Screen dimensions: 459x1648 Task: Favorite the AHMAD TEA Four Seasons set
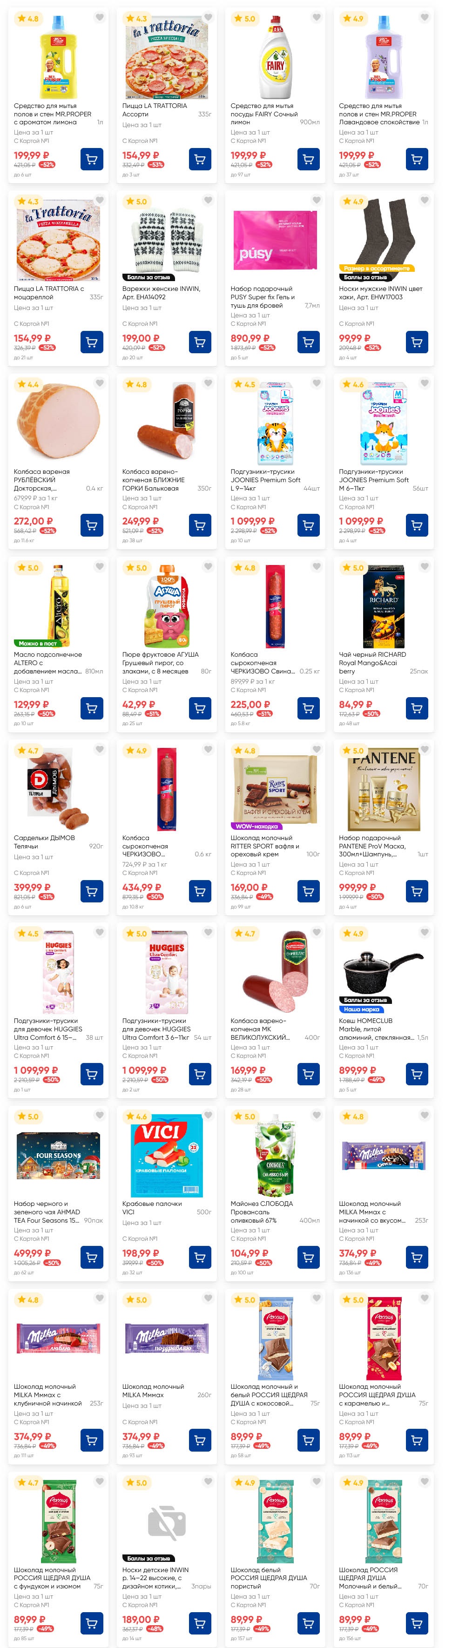click(100, 1115)
